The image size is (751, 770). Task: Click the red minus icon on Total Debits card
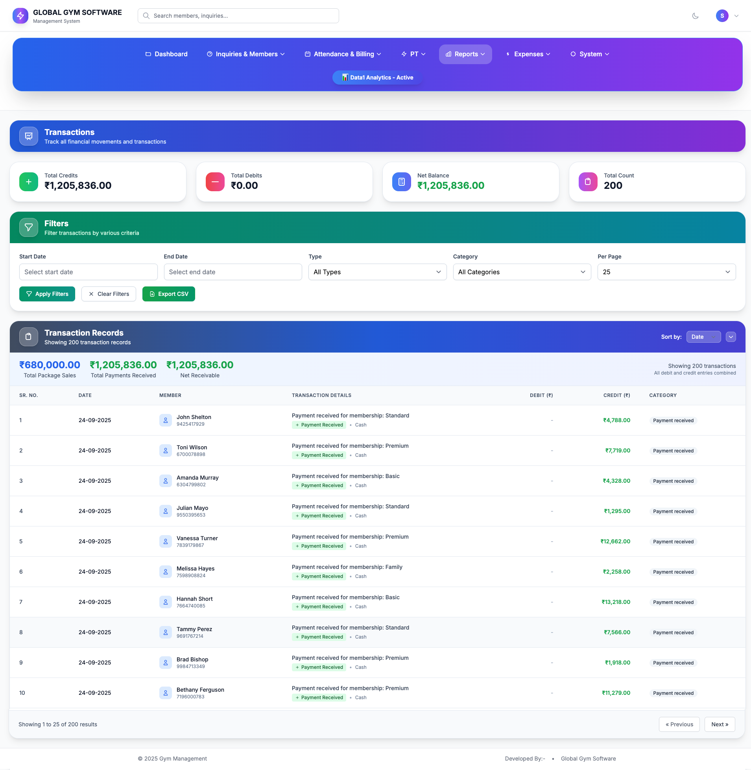214,181
